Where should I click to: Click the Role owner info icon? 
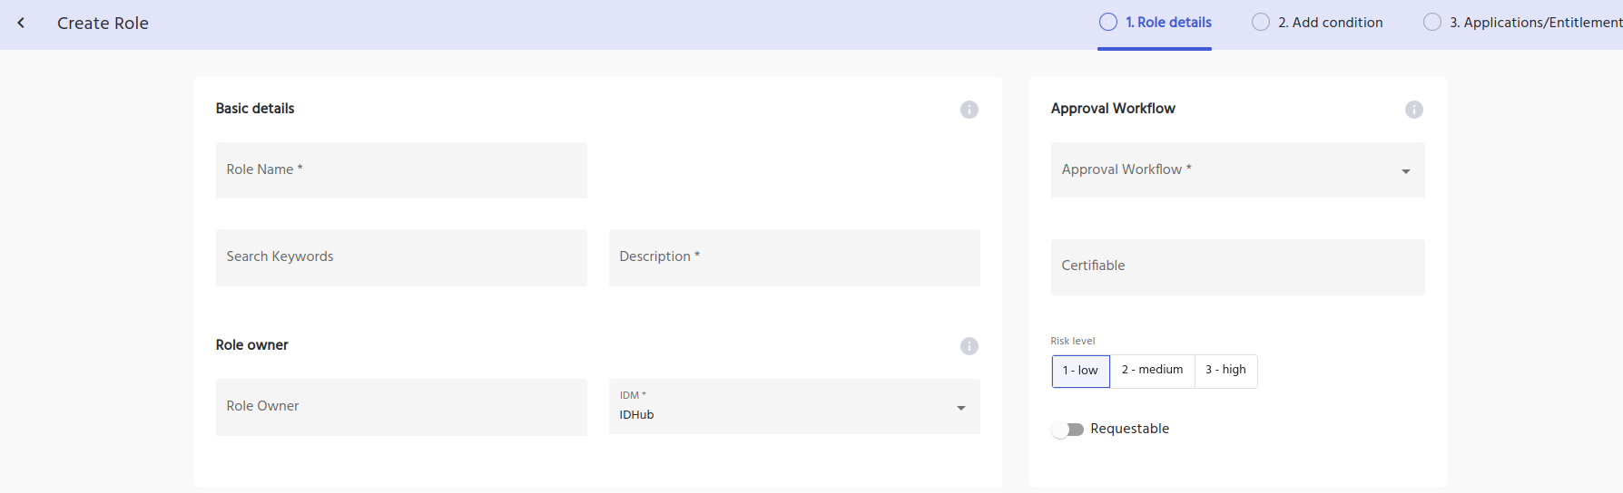pyautogui.click(x=969, y=346)
